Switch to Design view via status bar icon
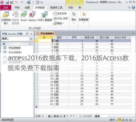136x122 pixels. 130,120
